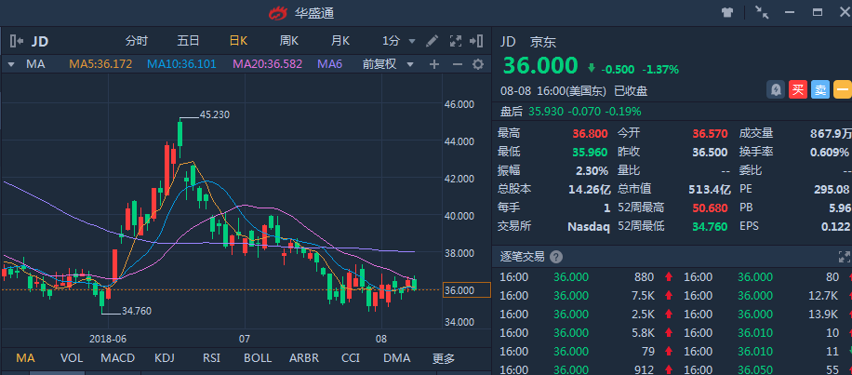The width and height of the screenshot is (852, 375).
Task: Click the 今开 value 36.570
Action: coord(710,134)
